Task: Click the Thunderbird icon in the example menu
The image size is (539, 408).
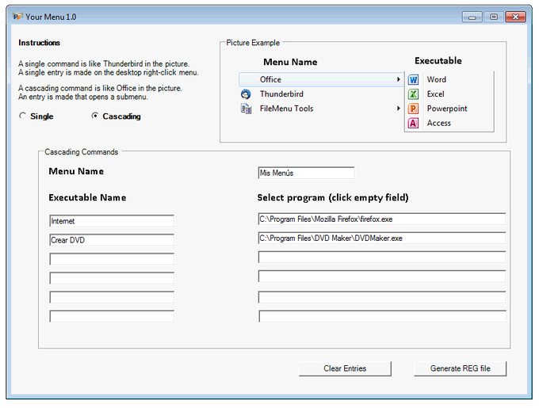Action: click(x=246, y=94)
